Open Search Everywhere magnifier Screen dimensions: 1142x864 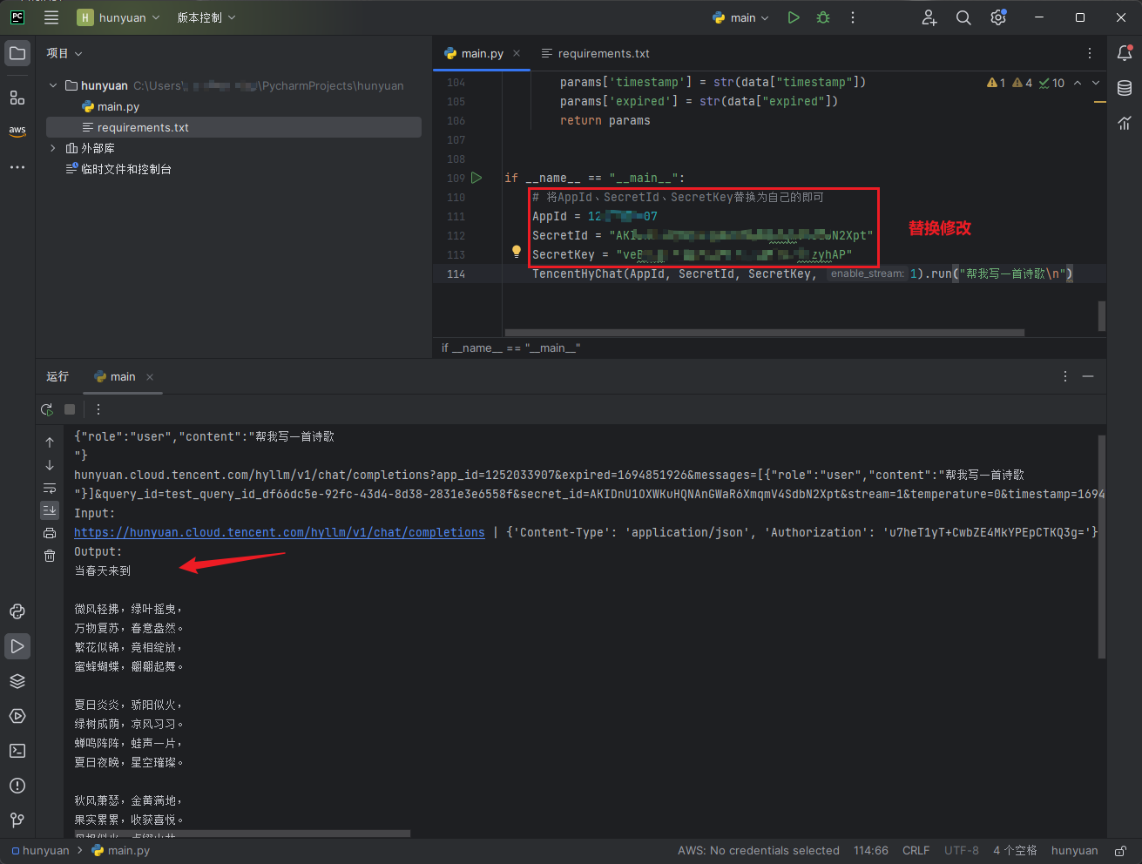[x=963, y=17]
